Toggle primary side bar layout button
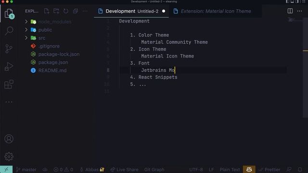Screen dimensions: 308x173 (287, 1)
